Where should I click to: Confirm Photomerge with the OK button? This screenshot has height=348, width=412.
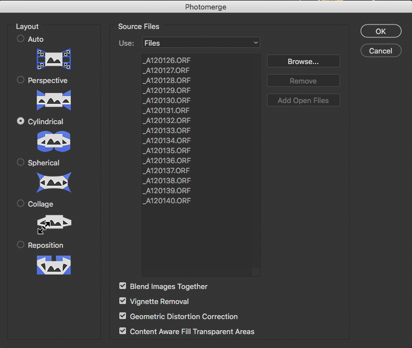[381, 31]
